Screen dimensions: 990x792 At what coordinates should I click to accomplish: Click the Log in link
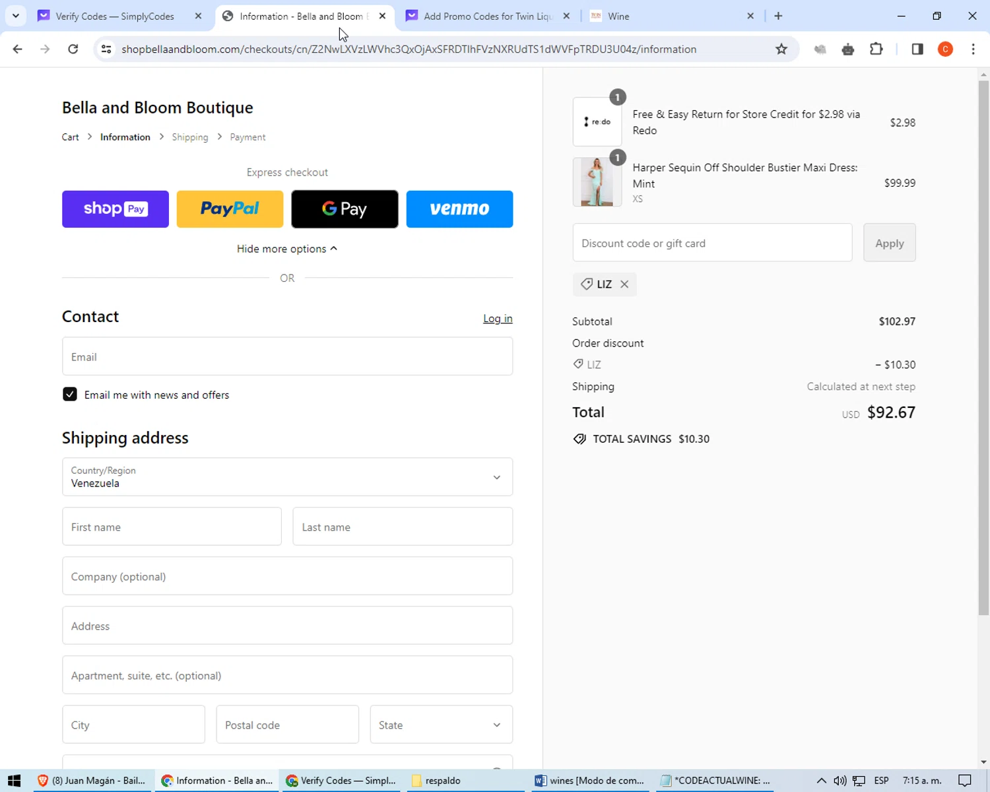[498, 318]
